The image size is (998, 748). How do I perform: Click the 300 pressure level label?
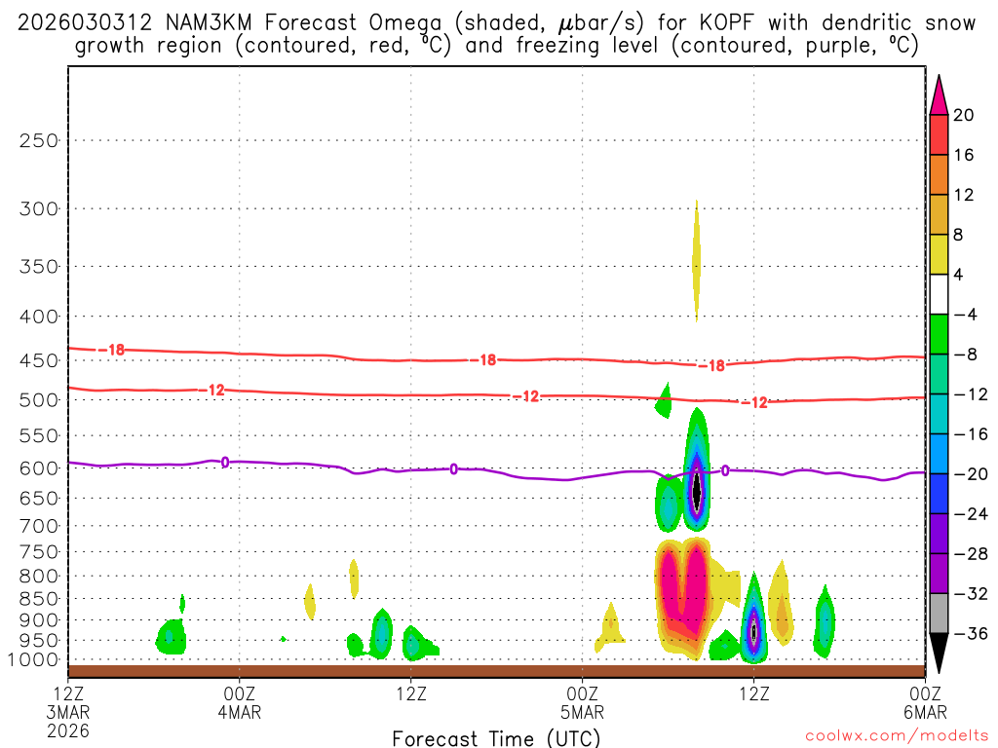coord(39,208)
